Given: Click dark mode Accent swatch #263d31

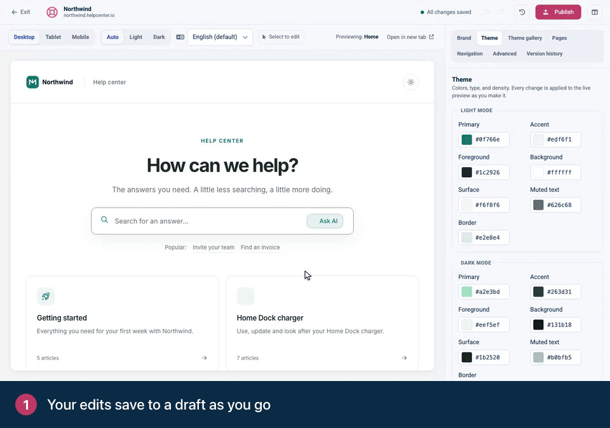Looking at the screenshot, I should click(x=538, y=292).
